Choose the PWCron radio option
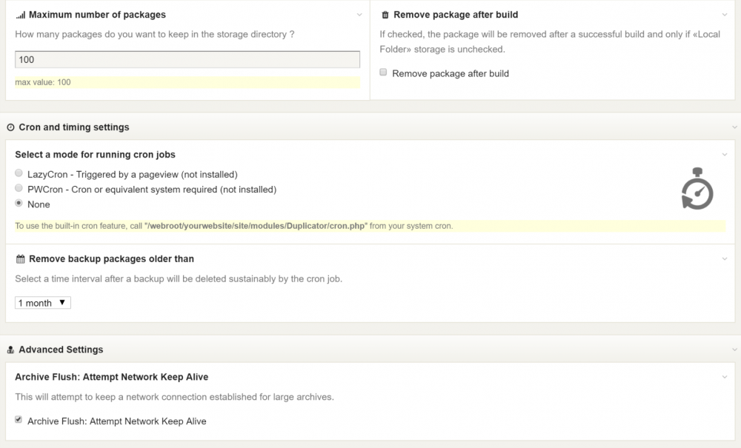This screenshot has width=741, height=448. pos(19,188)
